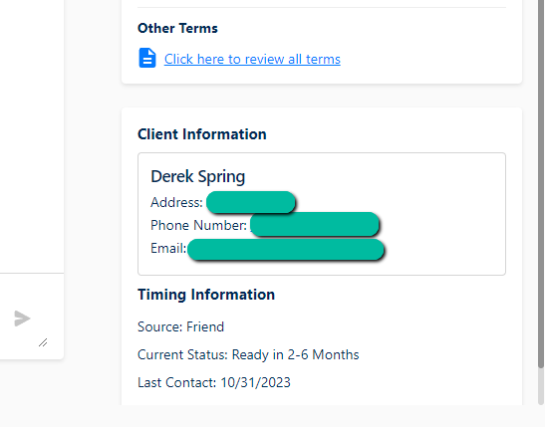Click the 'Source: Friend' line
The image size is (545, 427).
[x=180, y=326]
